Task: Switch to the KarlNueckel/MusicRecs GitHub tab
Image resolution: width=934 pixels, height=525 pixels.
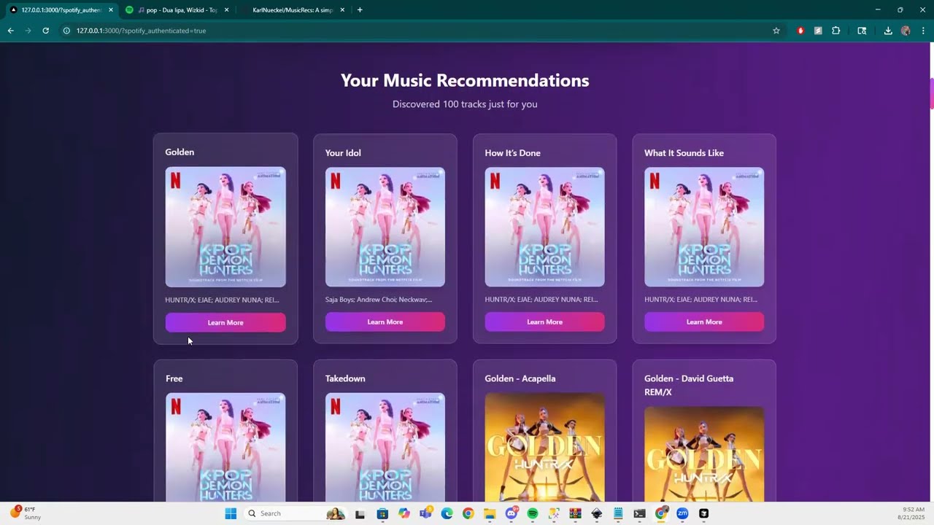Action: [x=292, y=9]
